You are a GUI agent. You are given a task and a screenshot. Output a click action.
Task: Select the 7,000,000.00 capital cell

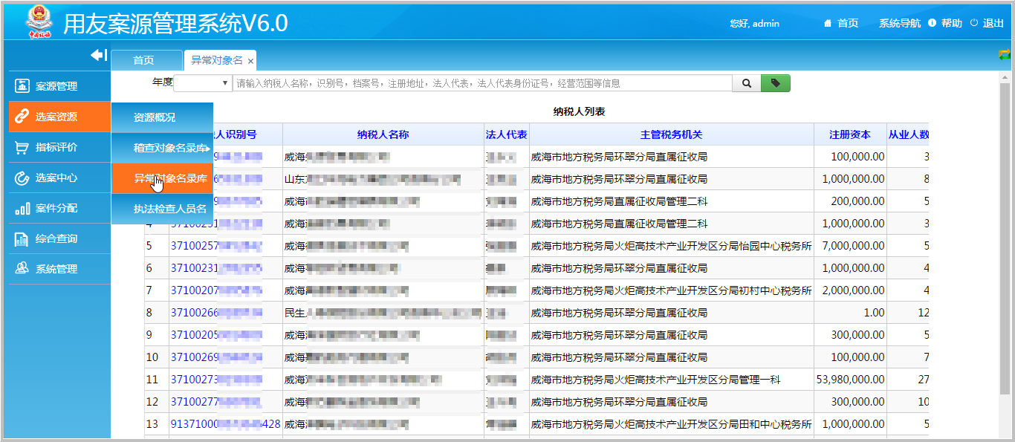[x=850, y=246]
